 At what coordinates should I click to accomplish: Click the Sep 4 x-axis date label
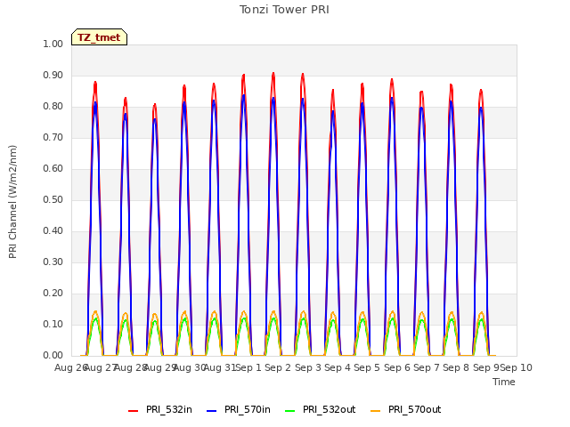pos(338,367)
